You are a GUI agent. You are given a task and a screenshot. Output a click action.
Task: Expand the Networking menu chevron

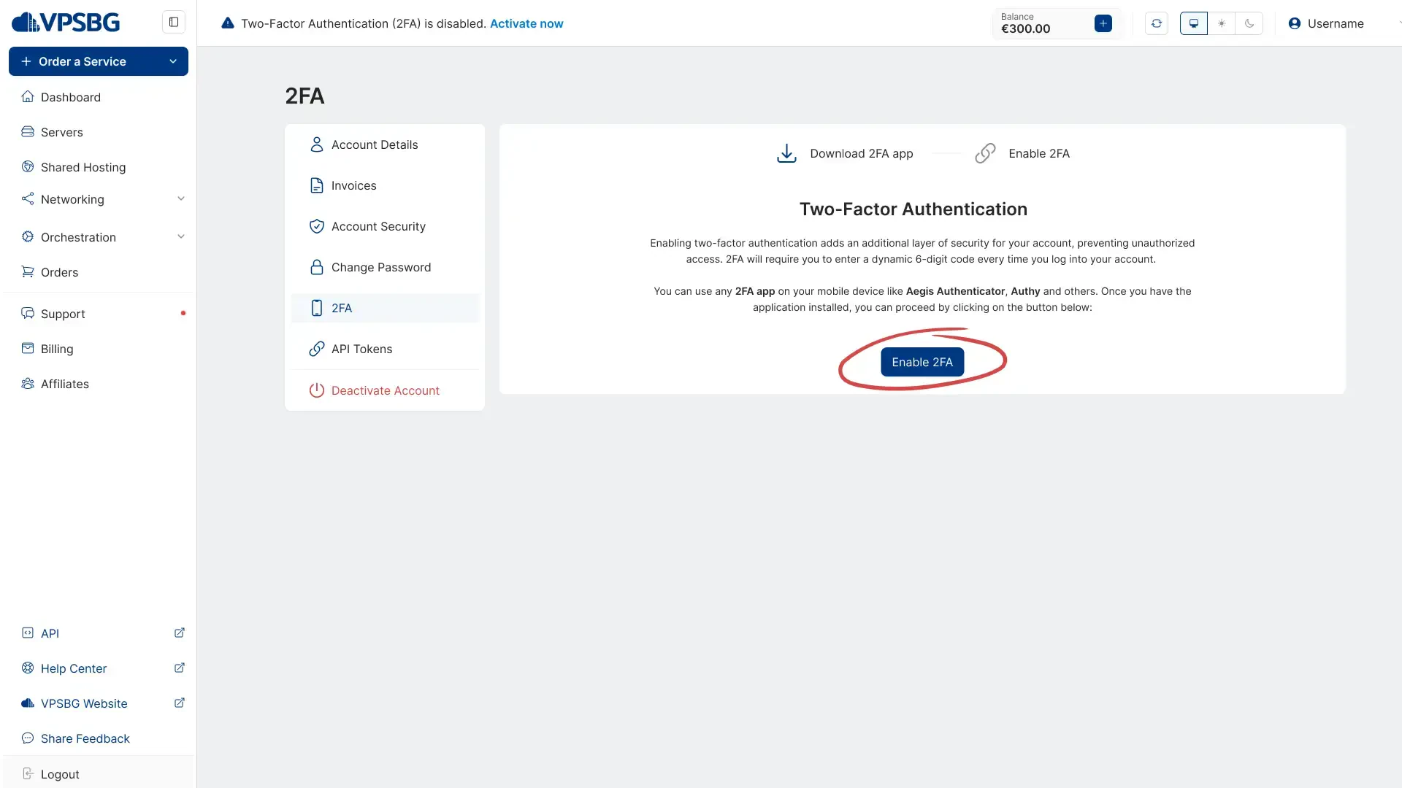pos(181,199)
